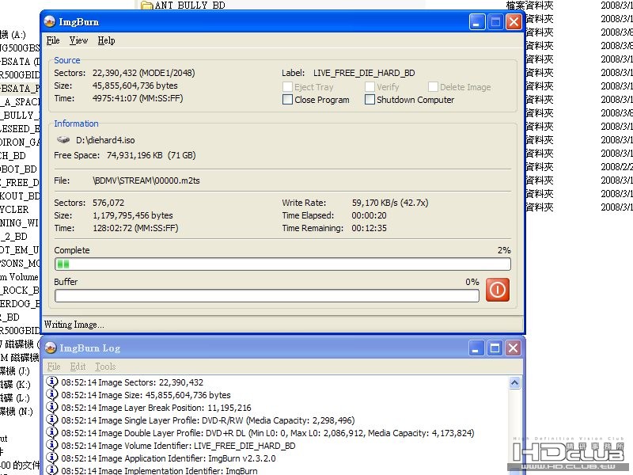Click the Time Remaining value 00:12:35

pos(369,228)
